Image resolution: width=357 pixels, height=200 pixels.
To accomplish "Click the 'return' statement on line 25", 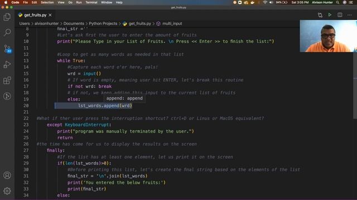I will click(65, 138).
